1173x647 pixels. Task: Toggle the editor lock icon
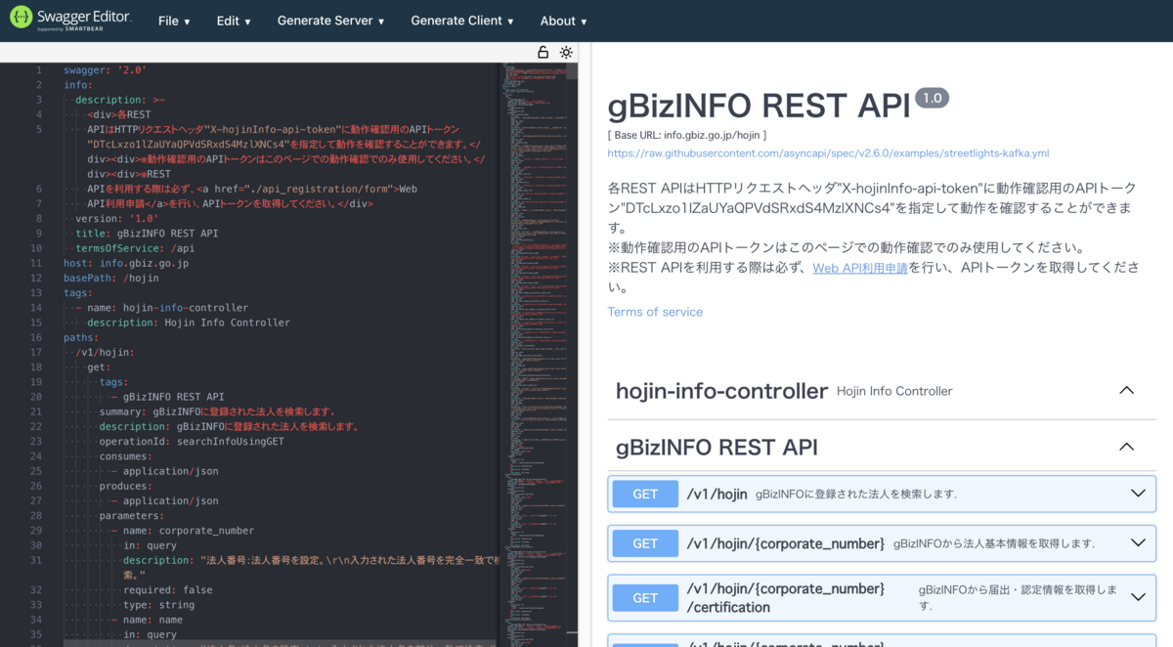point(543,52)
